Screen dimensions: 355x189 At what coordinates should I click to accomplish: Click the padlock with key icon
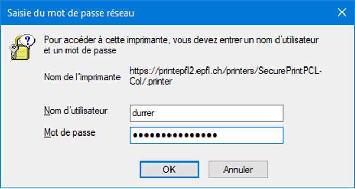click(22, 47)
